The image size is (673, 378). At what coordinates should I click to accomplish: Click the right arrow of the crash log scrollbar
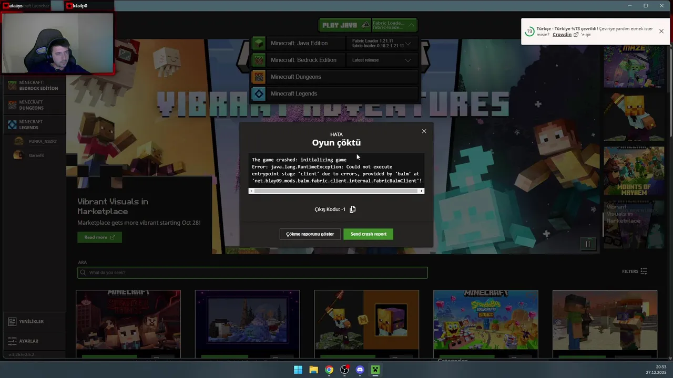(x=421, y=191)
